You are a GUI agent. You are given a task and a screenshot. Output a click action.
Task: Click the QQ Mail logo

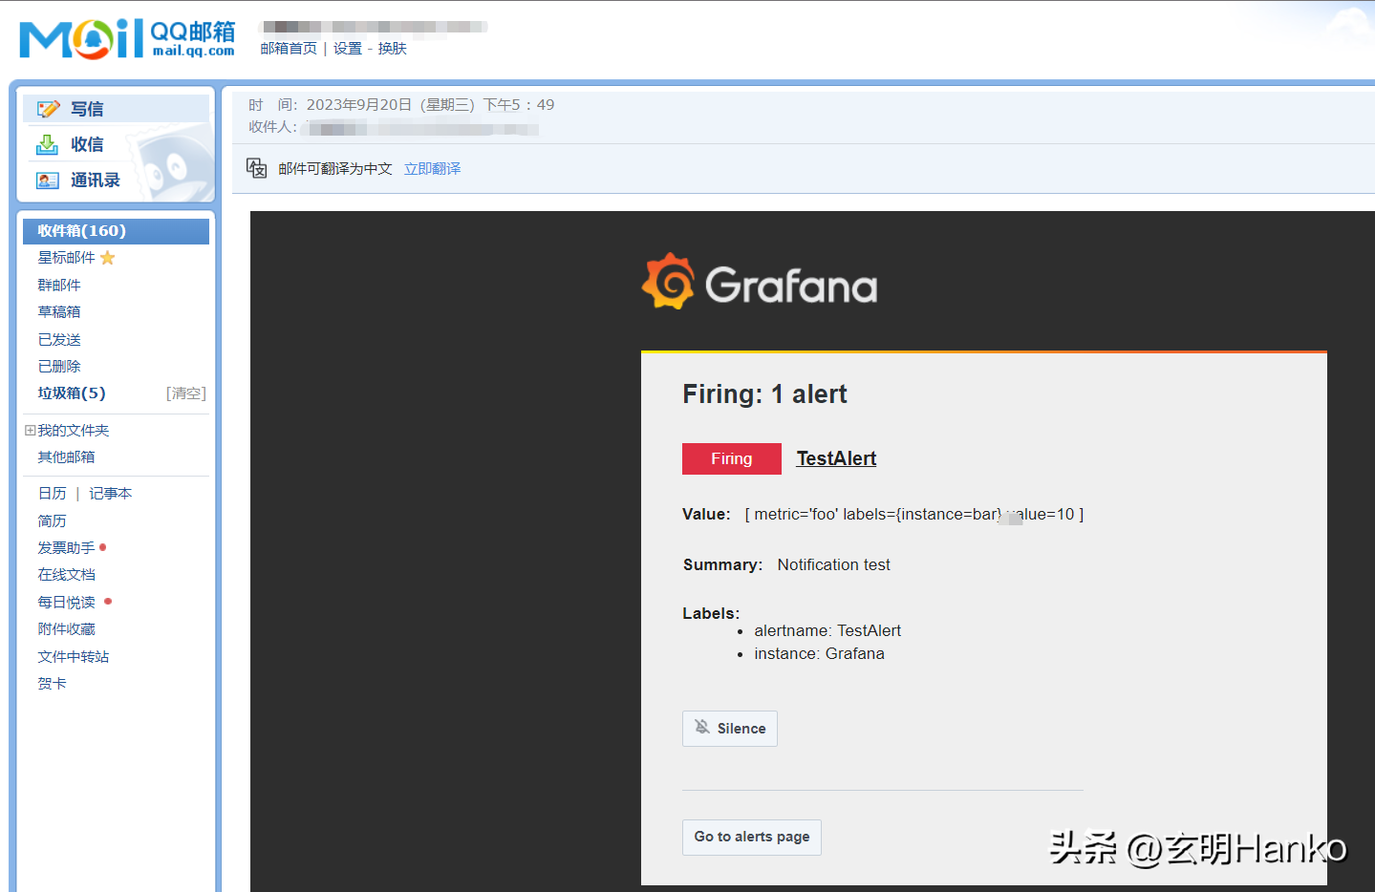(x=127, y=38)
